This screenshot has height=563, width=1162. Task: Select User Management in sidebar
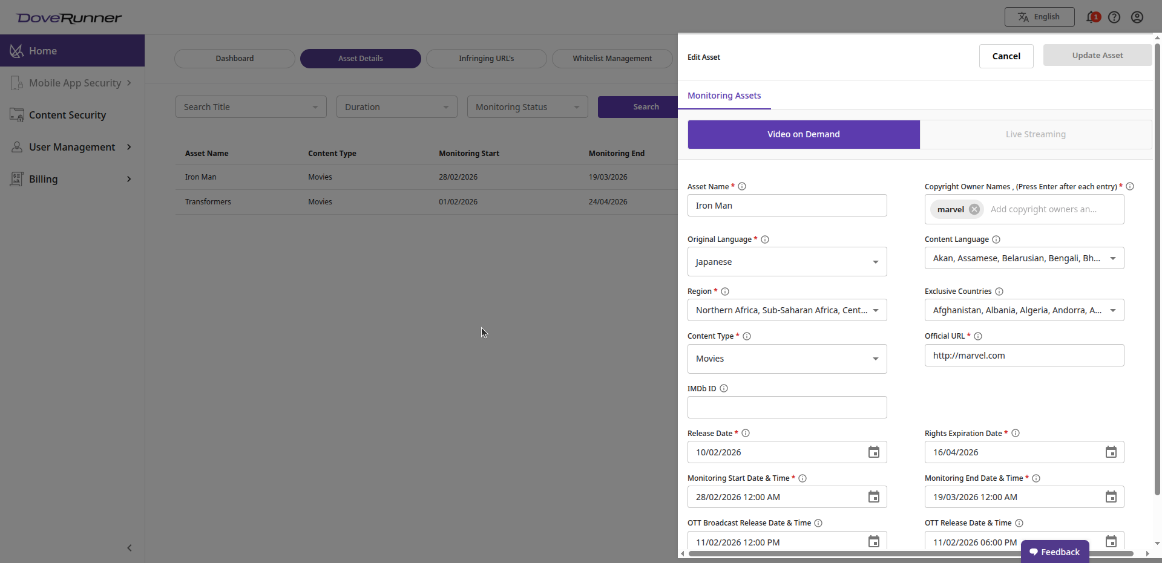tap(71, 147)
